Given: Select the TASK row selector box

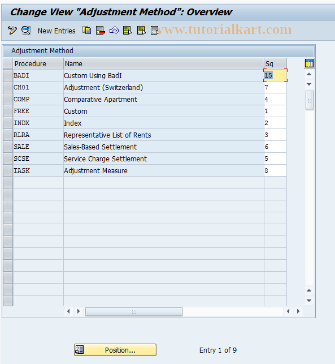Looking at the screenshot, I should click(x=8, y=170).
